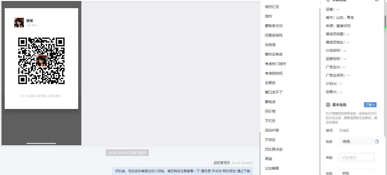Select quick reply 窗口发不了
The width and height of the screenshot is (387, 175).
[x=274, y=92]
